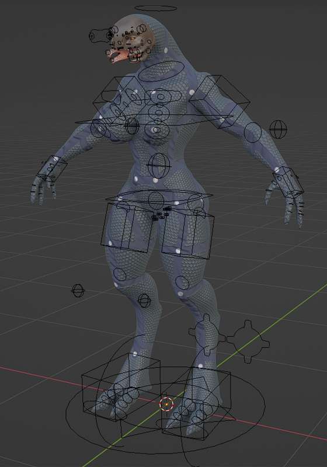Select the sphere control on the abdomen

coord(159,165)
